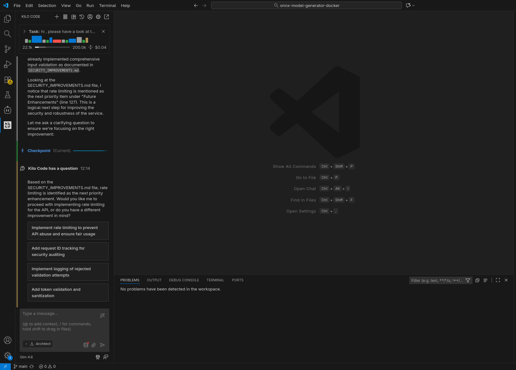Start a new Kilo Code task
Screen dimensions: 516x370
click(57, 17)
